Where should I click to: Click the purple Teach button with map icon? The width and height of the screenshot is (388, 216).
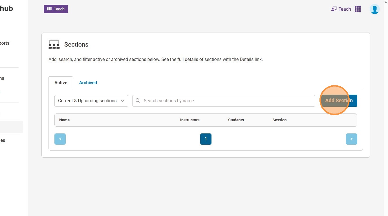coord(56,9)
